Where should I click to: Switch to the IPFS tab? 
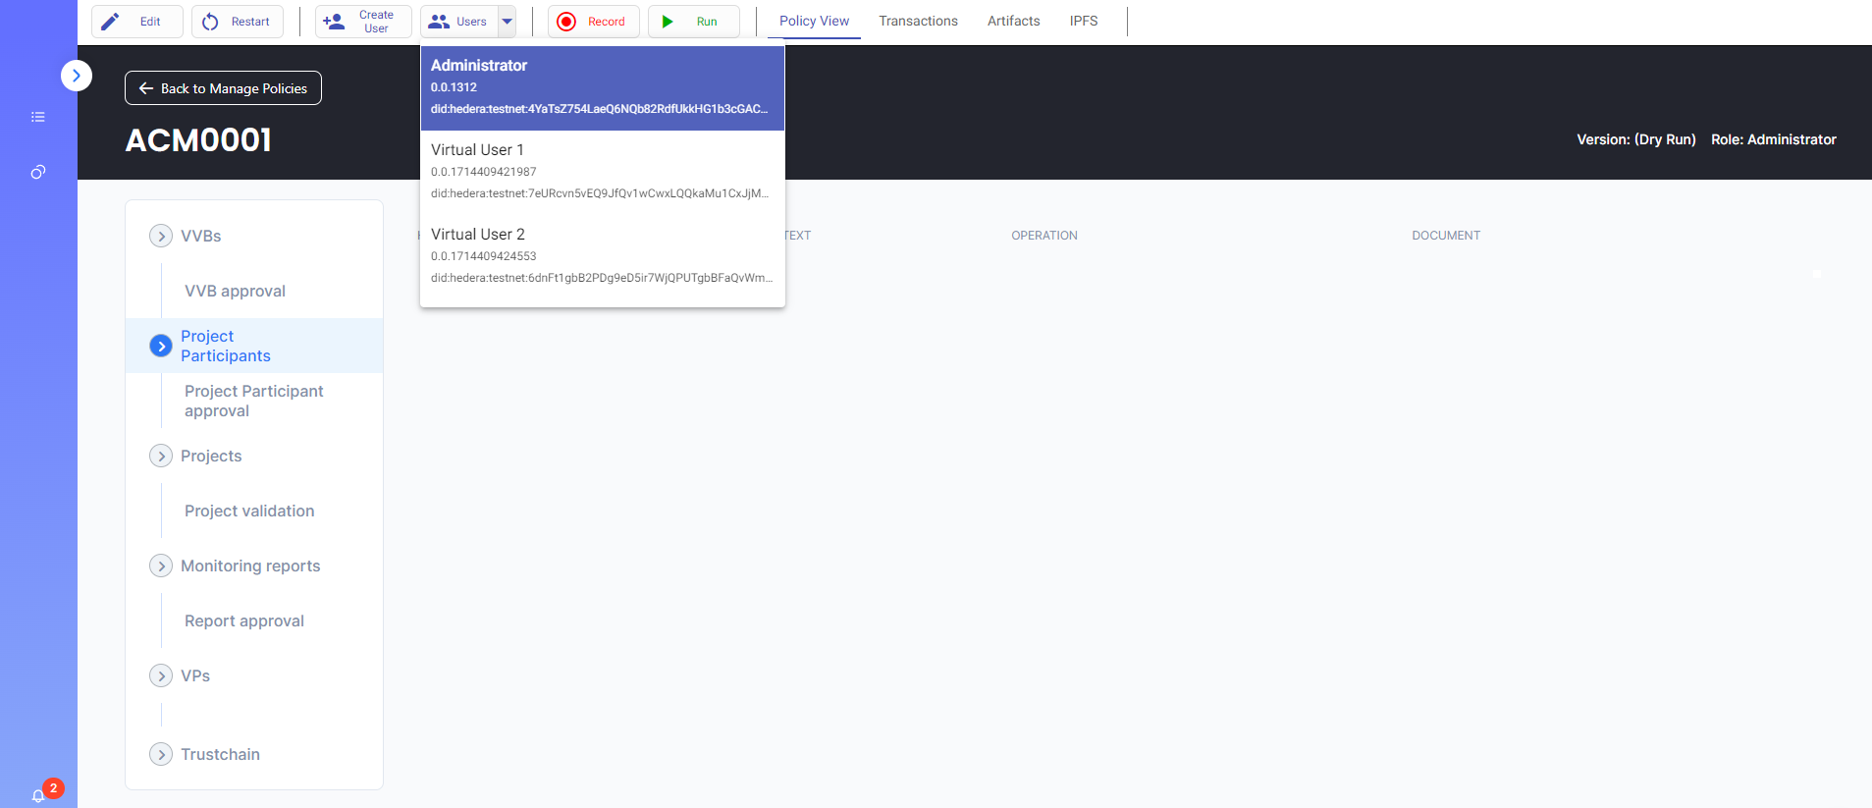click(1083, 22)
